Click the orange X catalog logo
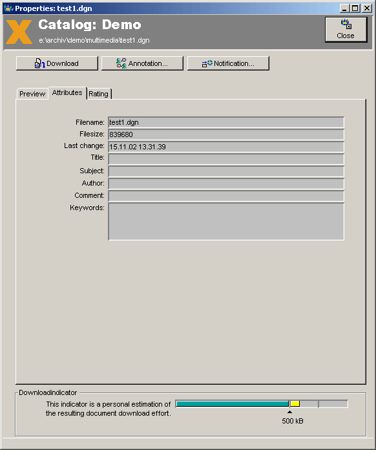This screenshot has width=376, height=450. 19,32
